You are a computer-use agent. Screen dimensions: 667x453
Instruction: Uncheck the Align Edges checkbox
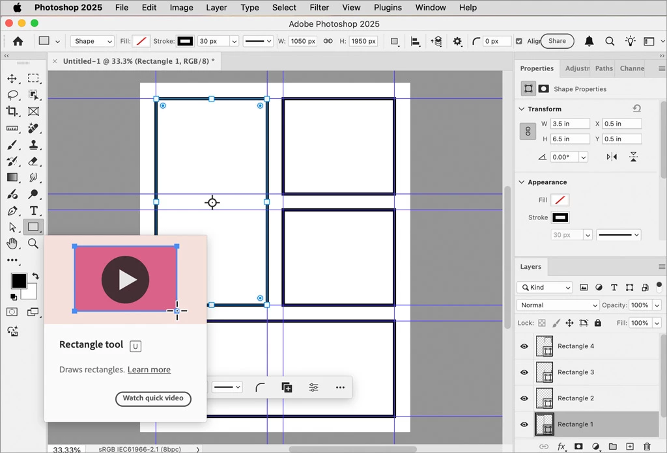[x=519, y=41]
